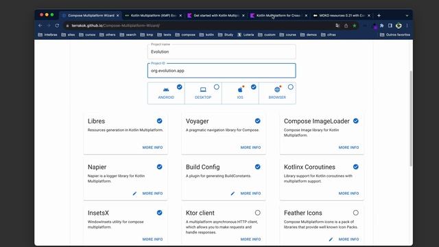Open MORE INFO for Voyager

pyautogui.click(x=250, y=148)
